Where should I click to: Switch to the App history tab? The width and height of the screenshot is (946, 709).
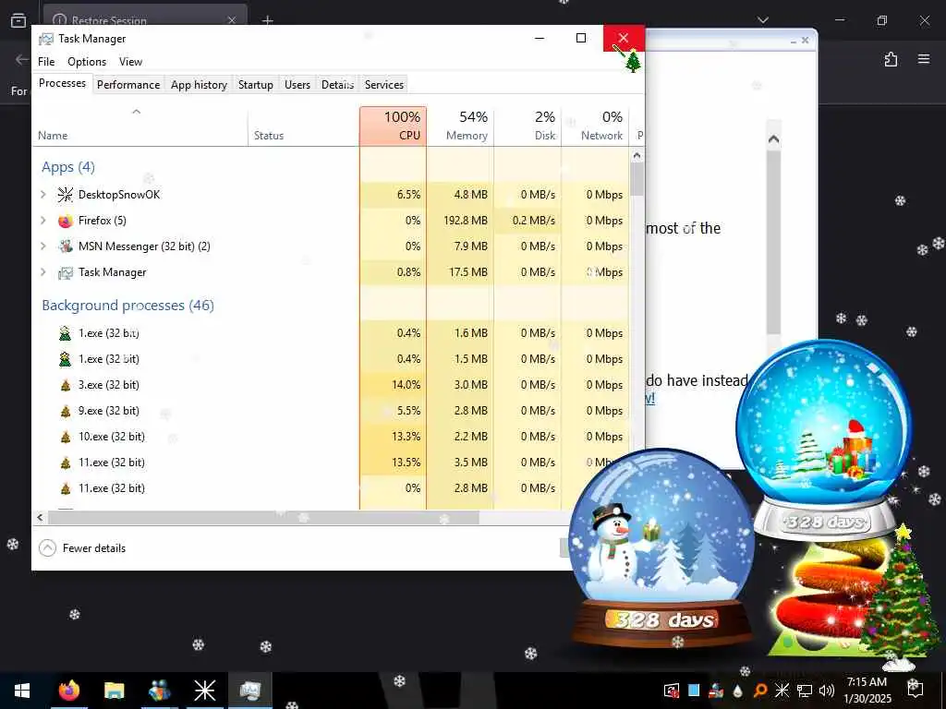coord(199,84)
